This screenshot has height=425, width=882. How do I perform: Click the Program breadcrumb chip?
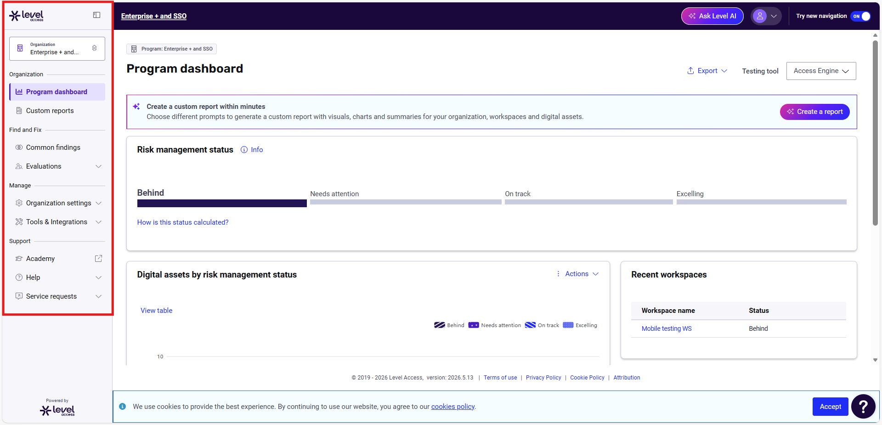[x=172, y=49]
